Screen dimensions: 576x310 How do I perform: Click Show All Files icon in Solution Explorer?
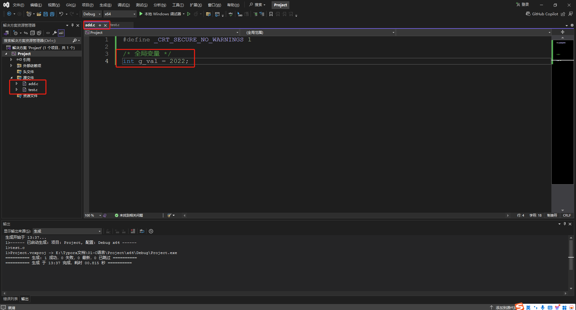click(39, 33)
